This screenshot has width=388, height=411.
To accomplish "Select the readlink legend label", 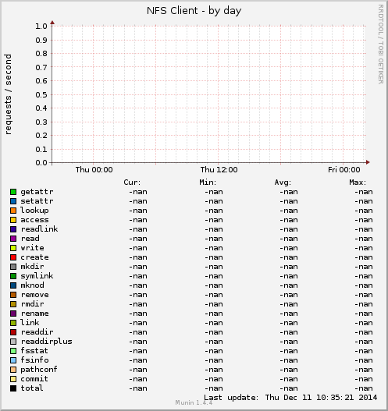I will (x=39, y=229).
